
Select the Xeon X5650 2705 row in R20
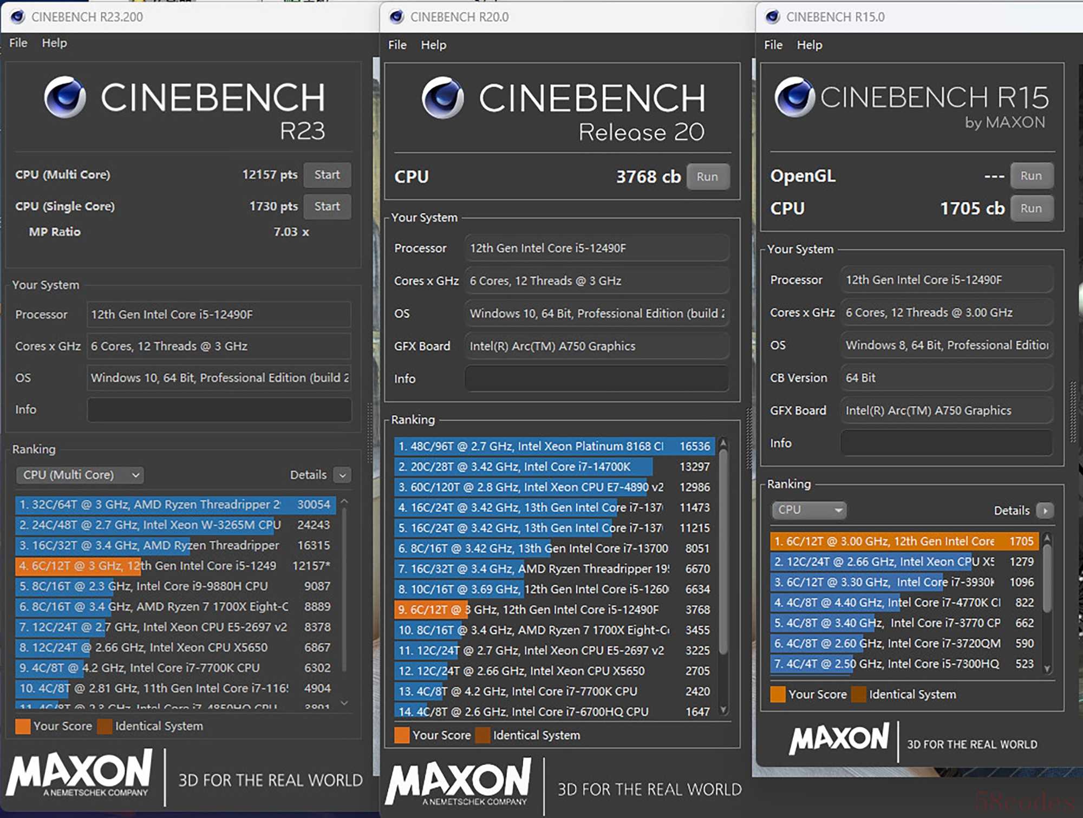[554, 671]
